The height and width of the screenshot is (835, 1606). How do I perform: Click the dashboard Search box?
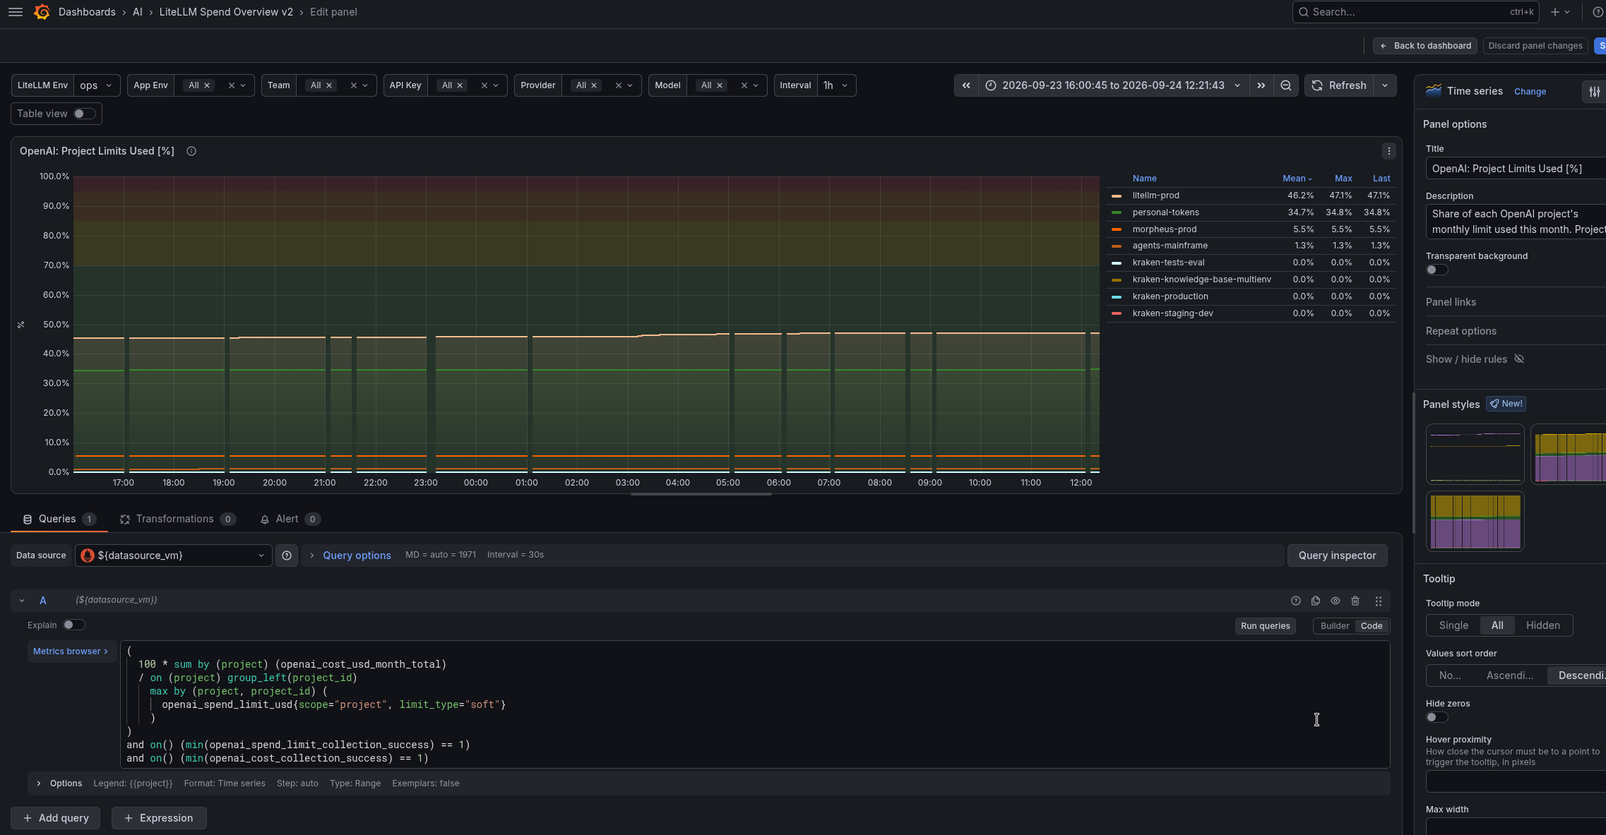coord(1415,12)
